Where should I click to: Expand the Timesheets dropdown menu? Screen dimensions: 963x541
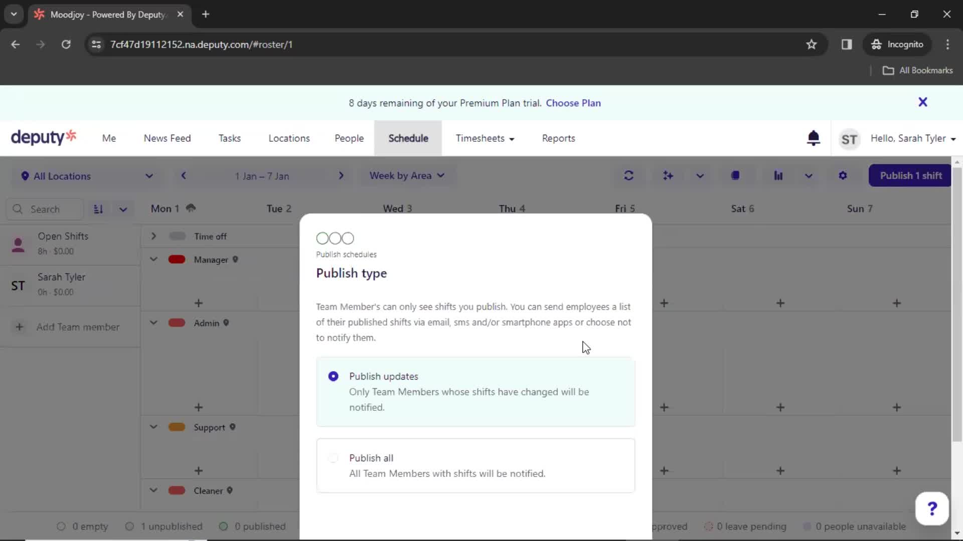point(513,139)
